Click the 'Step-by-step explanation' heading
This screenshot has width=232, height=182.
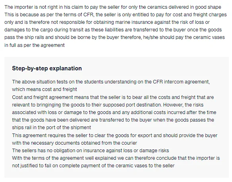(x=47, y=68)
